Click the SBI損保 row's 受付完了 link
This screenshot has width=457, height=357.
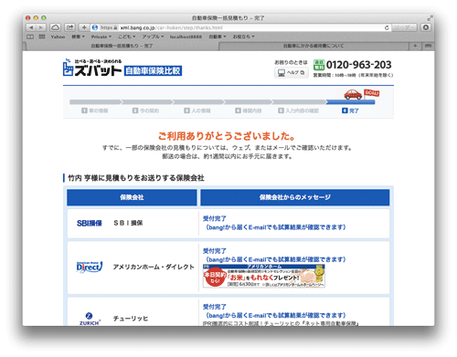(x=215, y=218)
